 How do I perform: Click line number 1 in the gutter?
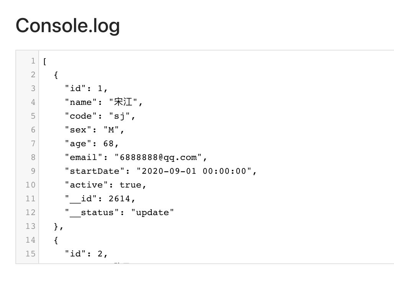(x=33, y=61)
